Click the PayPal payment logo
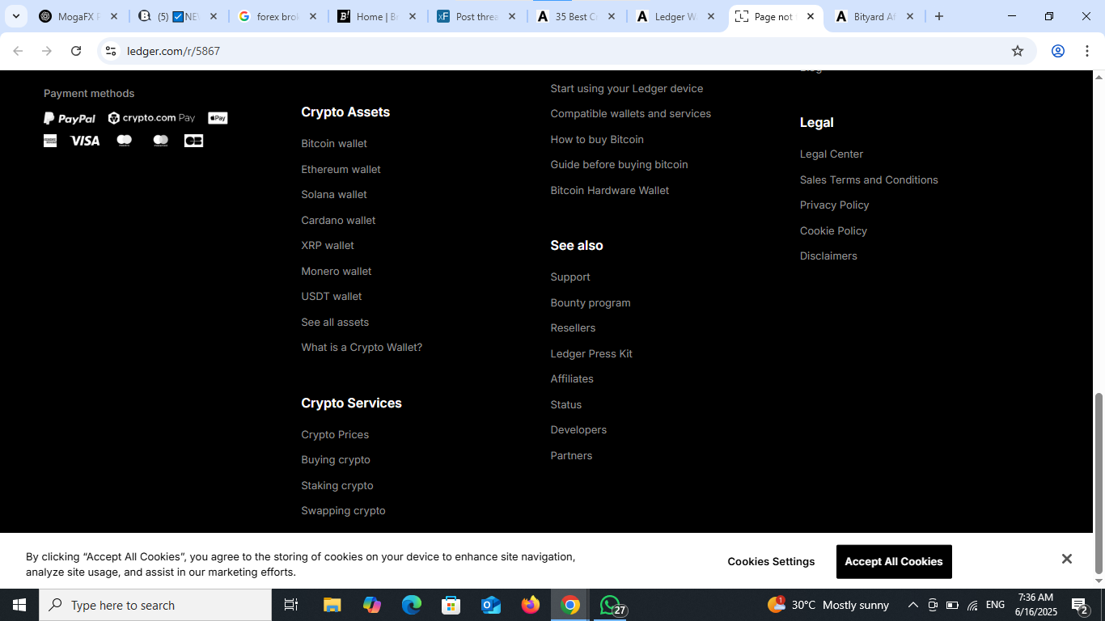The height and width of the screenshot is (621, 1105). point(70,118)
